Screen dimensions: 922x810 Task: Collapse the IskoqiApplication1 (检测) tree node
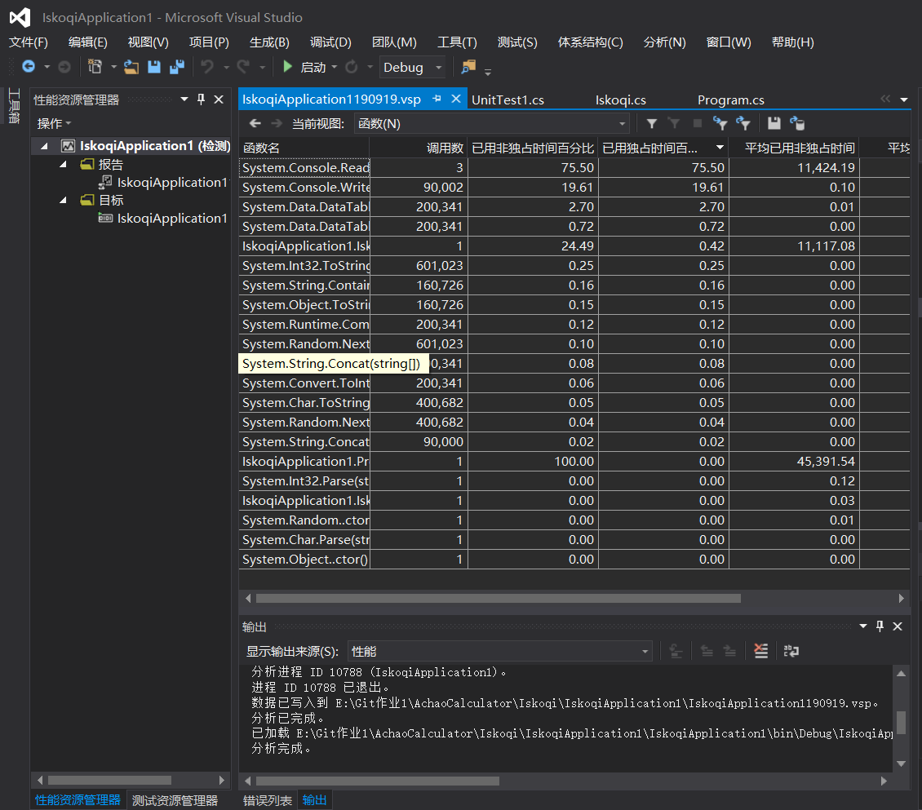click(x=45, y=146)
